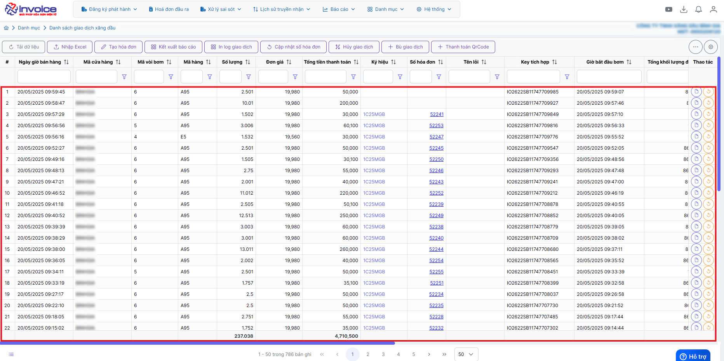Click filter icon for Ký hiệu column
This screenshot has width=724, height=361.
click(400, 77)
